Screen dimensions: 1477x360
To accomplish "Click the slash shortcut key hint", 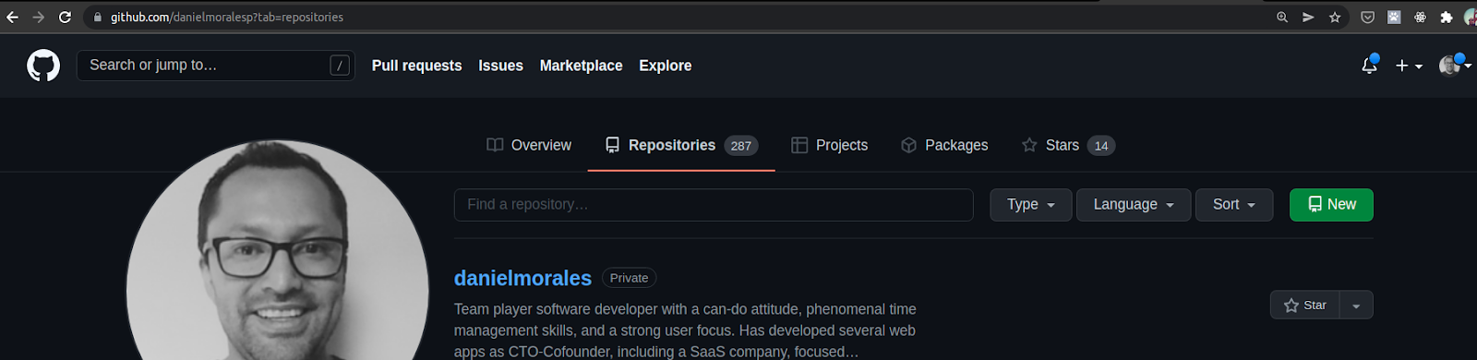I will [x=340, y=66].
